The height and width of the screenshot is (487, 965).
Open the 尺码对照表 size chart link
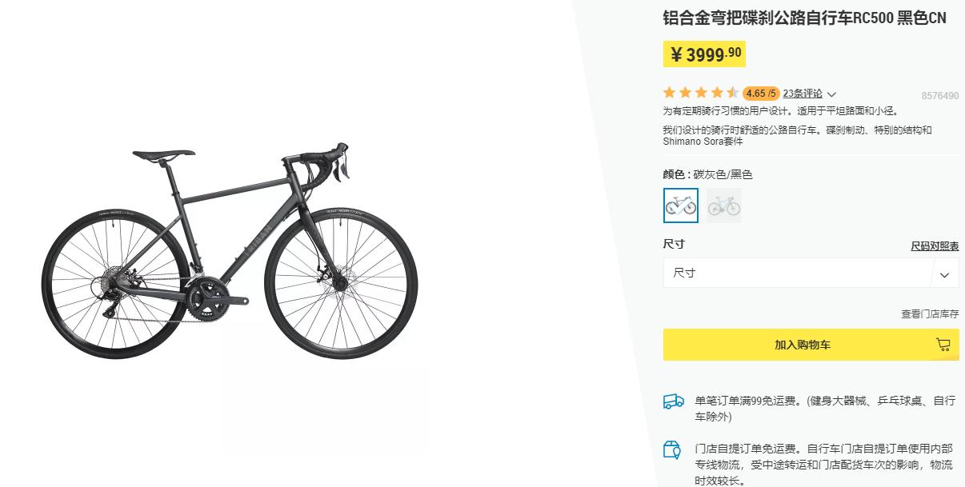pyautogui.click(x=934, y=246)
